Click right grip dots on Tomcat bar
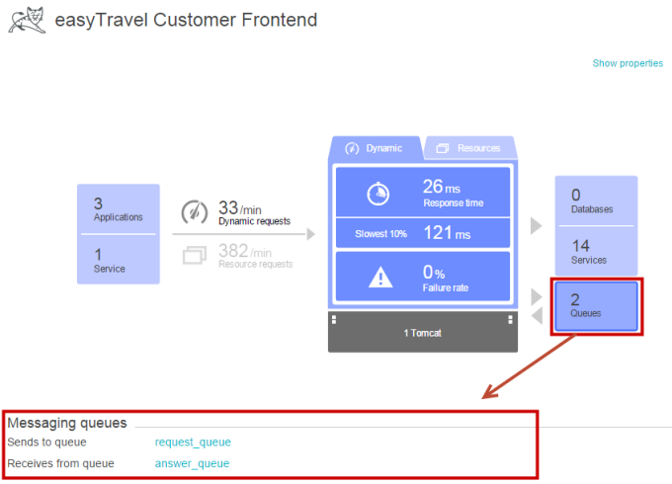The image size is (672, 484). (x=510, y=319)
